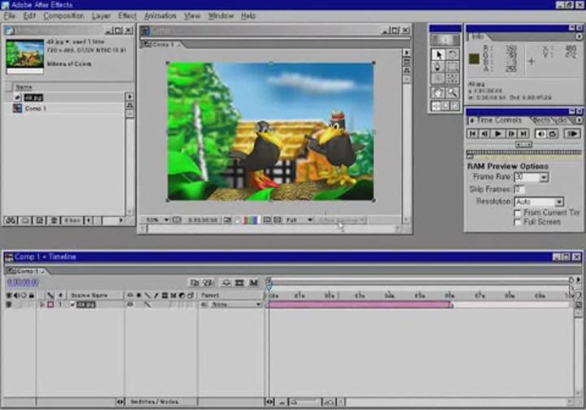
Task: Select the Hand tool
Action: [438, 92]
